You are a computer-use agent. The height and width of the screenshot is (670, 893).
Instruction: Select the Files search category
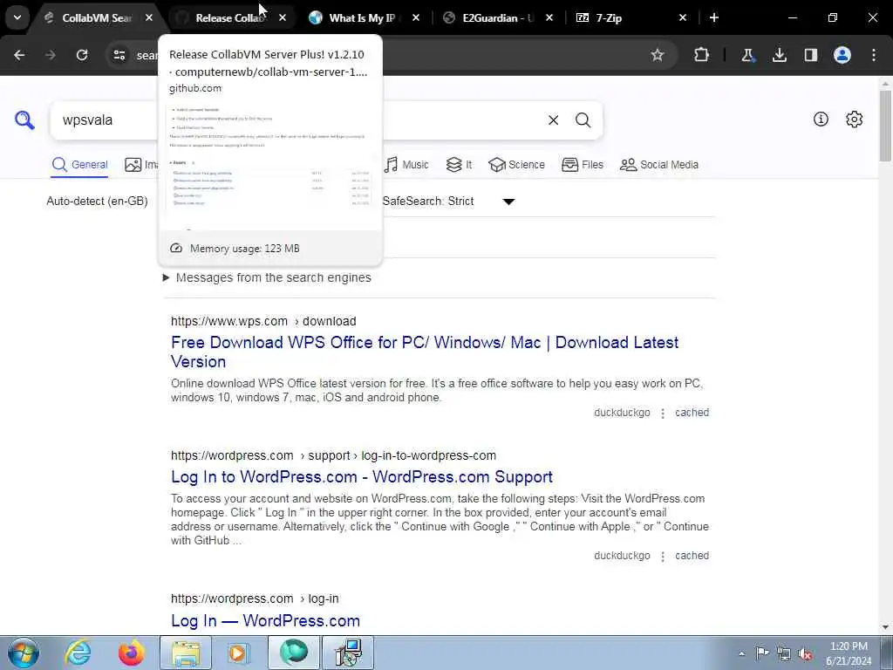coord(582,165)
